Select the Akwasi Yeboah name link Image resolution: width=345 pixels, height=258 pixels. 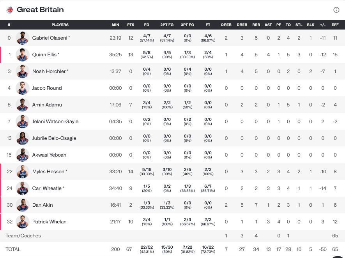point(49,155)
